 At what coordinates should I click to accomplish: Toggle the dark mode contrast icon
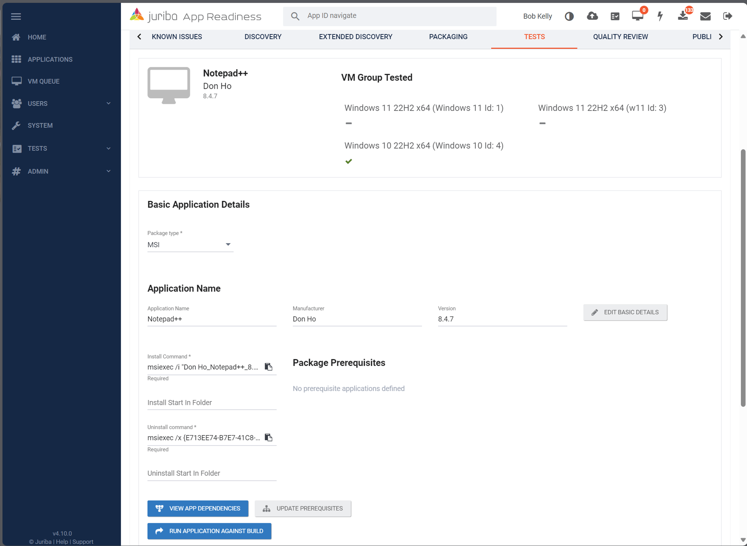click(569, 16)
